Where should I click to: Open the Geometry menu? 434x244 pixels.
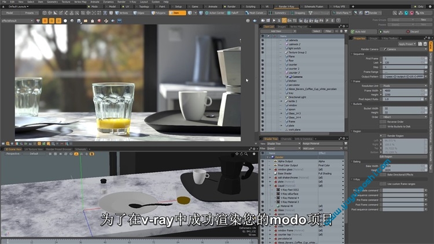click(52, 2)
